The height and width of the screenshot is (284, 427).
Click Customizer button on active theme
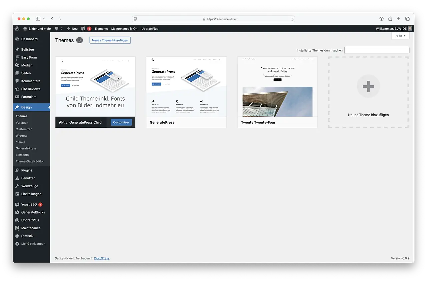[x=121, y=122]
